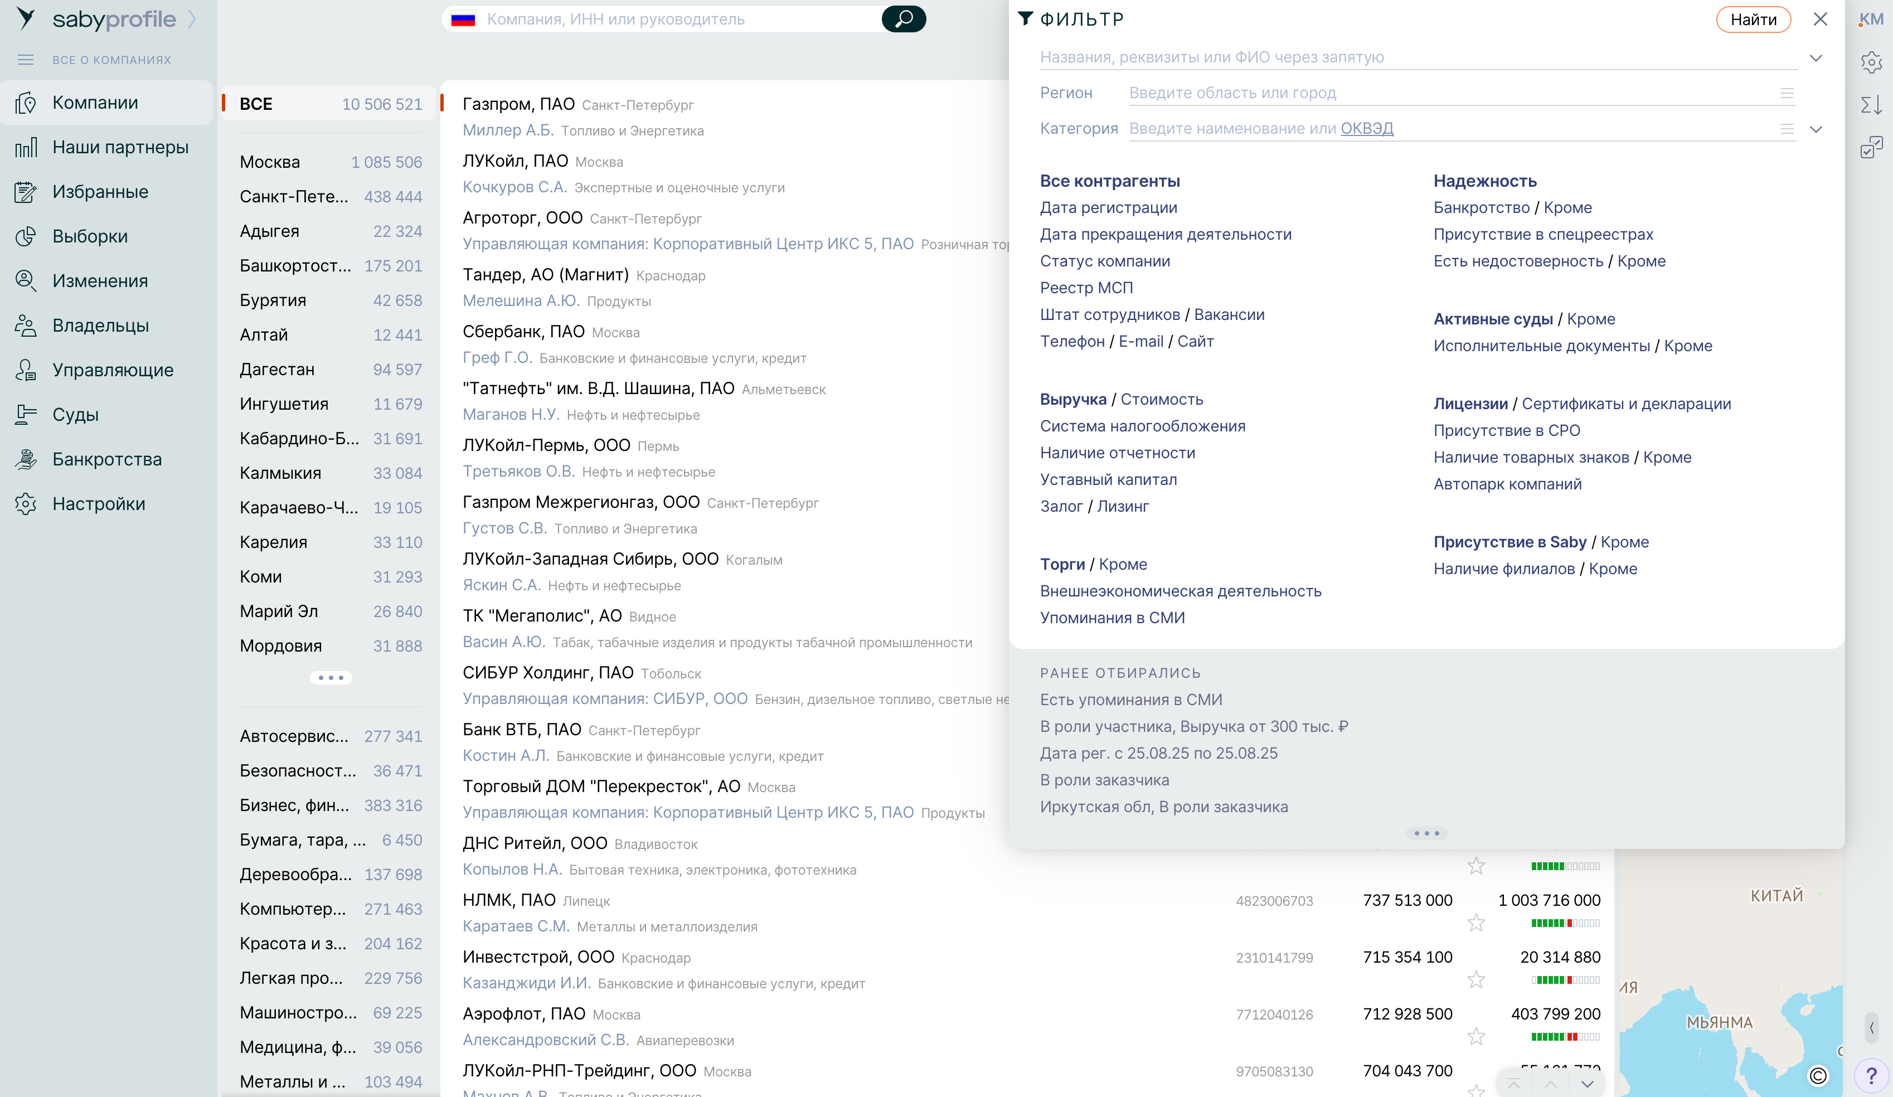
Task: Click the hamburger menu icon beside Все о компаниях
Action: (x=26, y=59)
